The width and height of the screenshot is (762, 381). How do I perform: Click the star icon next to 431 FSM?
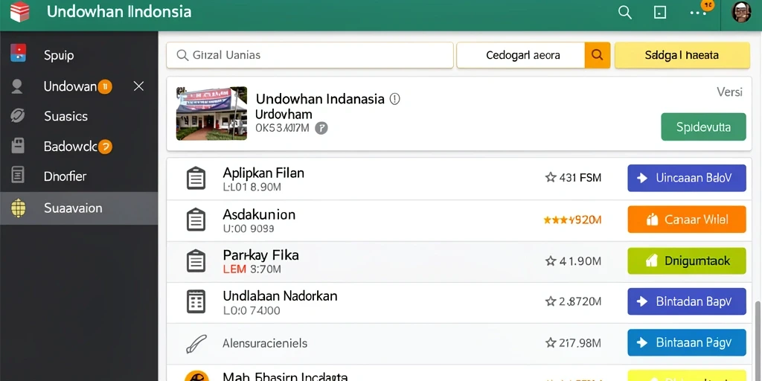551,177
